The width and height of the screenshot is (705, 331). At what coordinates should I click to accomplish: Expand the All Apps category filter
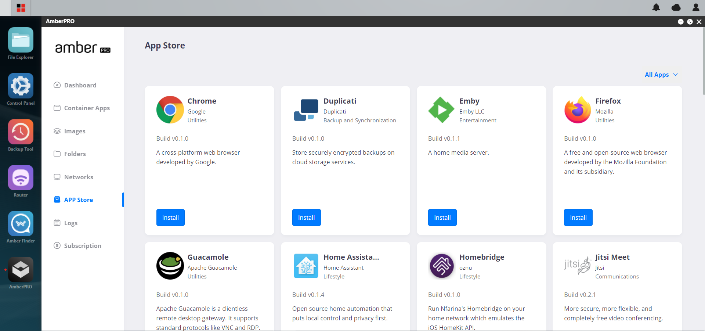(661, 75)
